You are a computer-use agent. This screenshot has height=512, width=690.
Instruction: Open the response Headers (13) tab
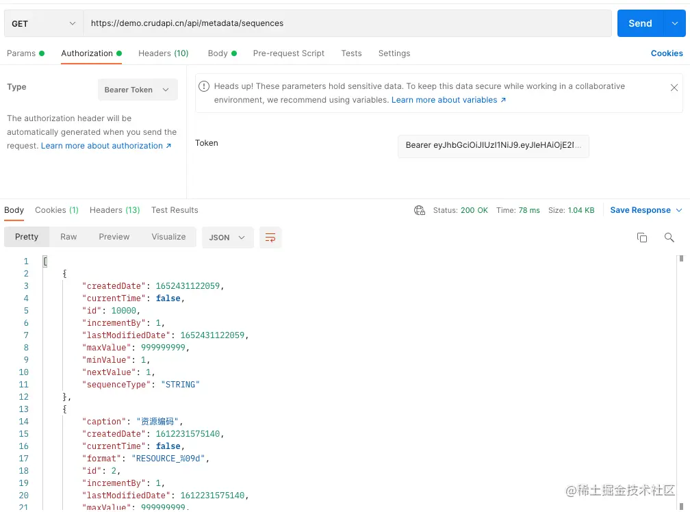point(114,210)
